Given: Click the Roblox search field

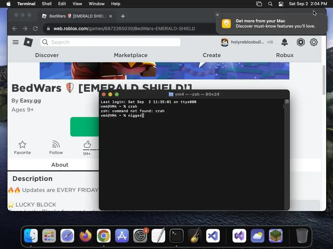Looking at the screenshot, I should tap(111, 42).
